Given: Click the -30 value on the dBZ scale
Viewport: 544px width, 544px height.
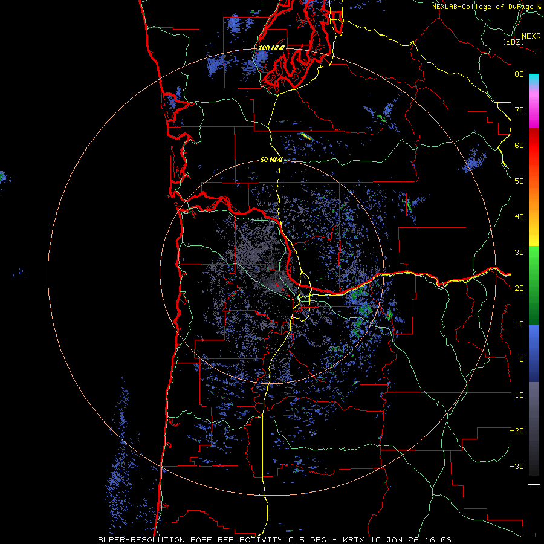Looking at the screenshot, I should pos(517,467).
